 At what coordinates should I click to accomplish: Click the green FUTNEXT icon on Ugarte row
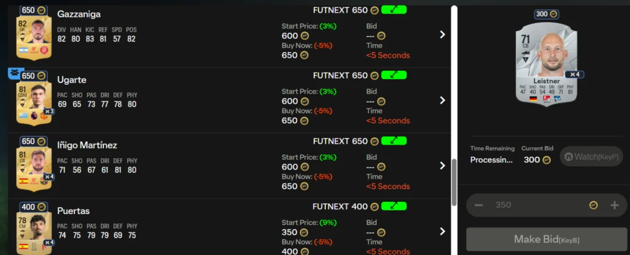click(x=394, y=75)
